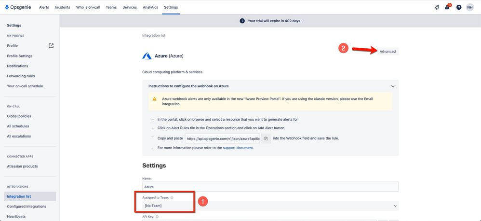Image resolution: width=481 pixels, height=221 pixels.
Task: Open Notifications in sidebar
Action: [x=17, y=66]
